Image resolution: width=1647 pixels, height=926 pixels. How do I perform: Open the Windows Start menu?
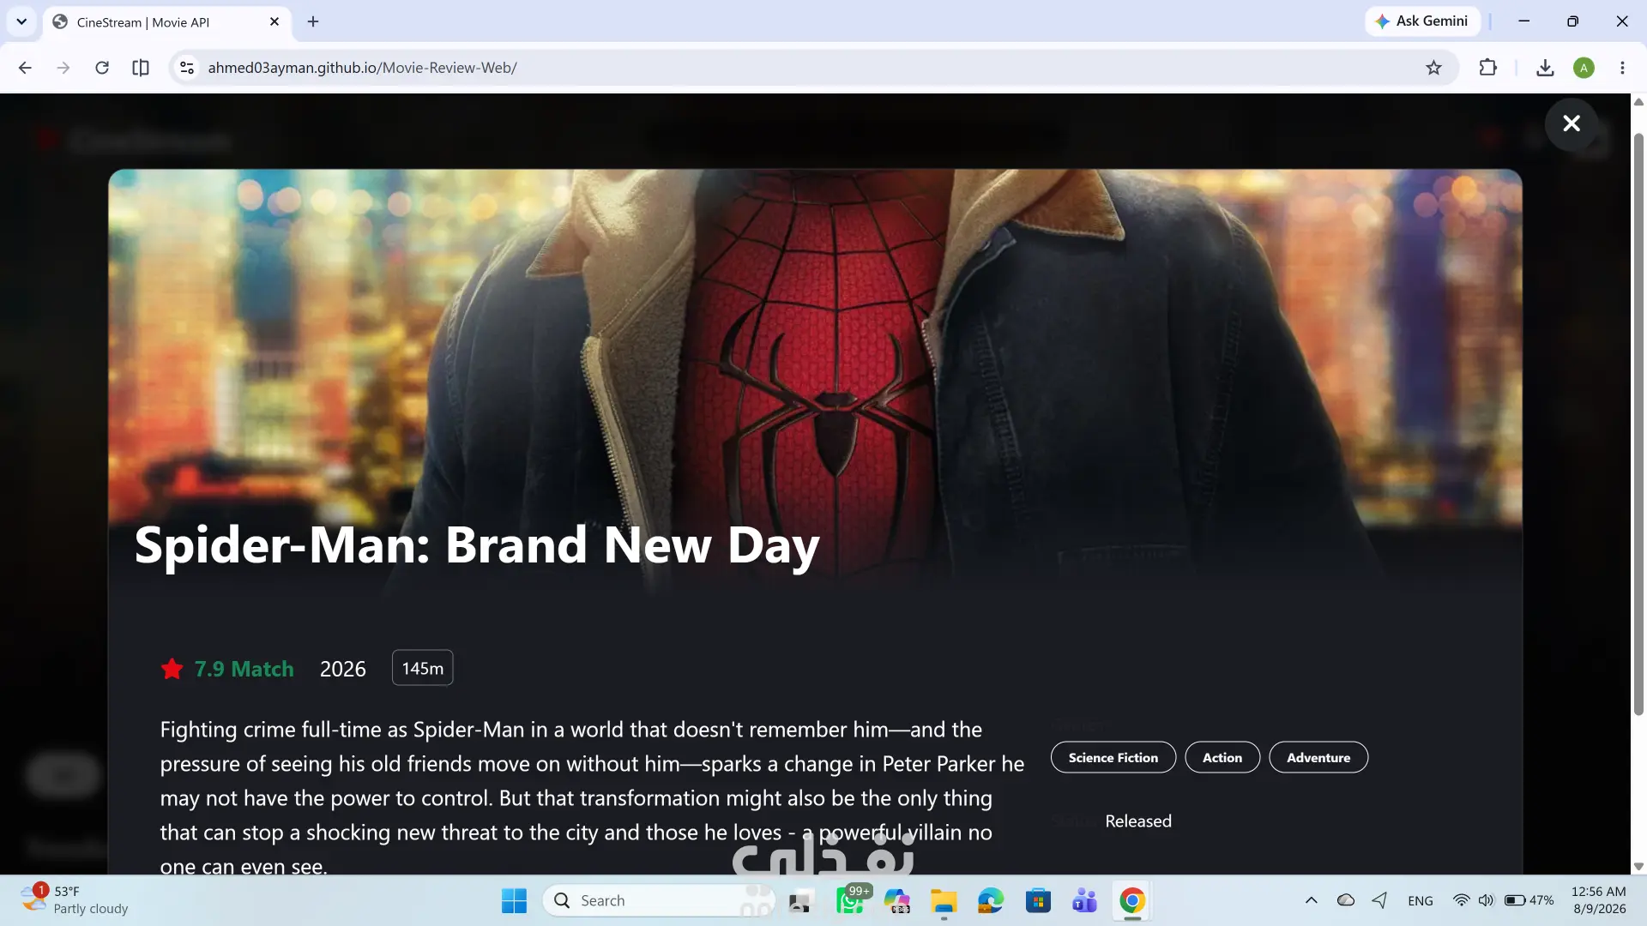[514, 900]
